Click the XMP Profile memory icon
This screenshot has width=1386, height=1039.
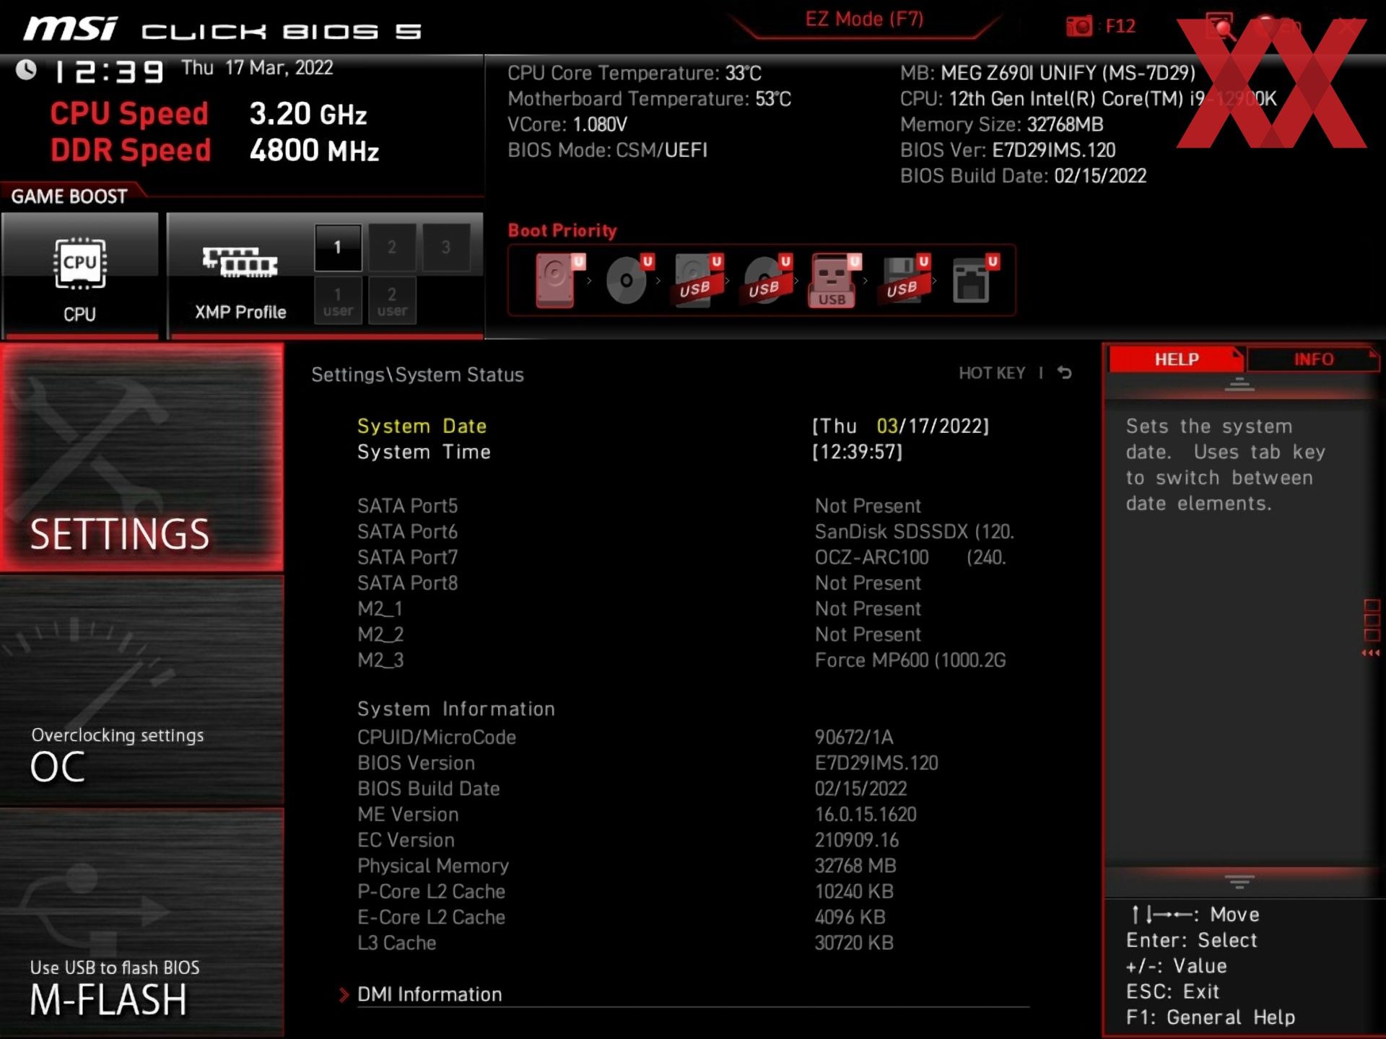click(240, 263)
